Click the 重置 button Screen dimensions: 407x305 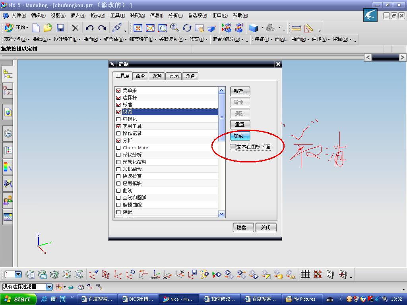pos(240,124)
